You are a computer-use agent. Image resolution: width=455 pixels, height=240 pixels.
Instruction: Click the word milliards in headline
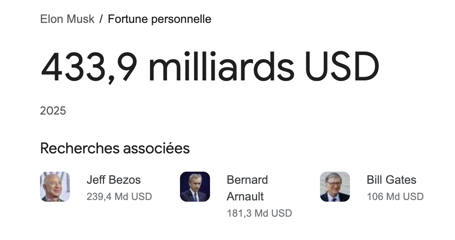[x=221, y=67]
